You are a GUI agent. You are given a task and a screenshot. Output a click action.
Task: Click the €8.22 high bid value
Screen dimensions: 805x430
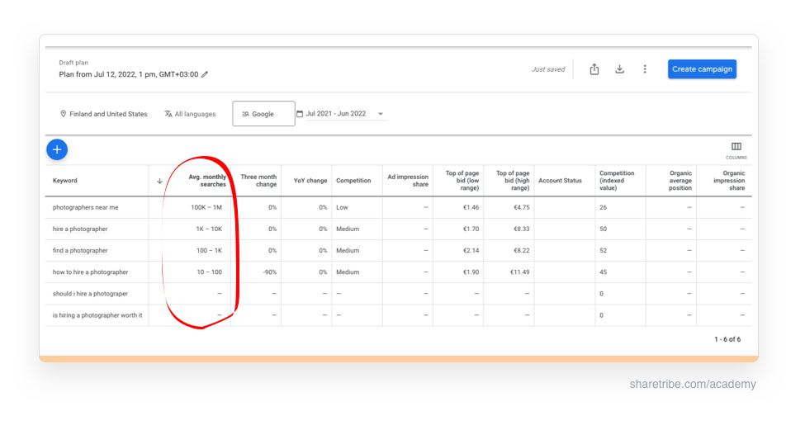click(522, 250)
